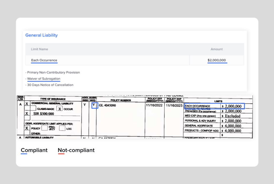Click GEN'L AGGREGATE LIMIT APPLIES PER text

pos(49,124)
